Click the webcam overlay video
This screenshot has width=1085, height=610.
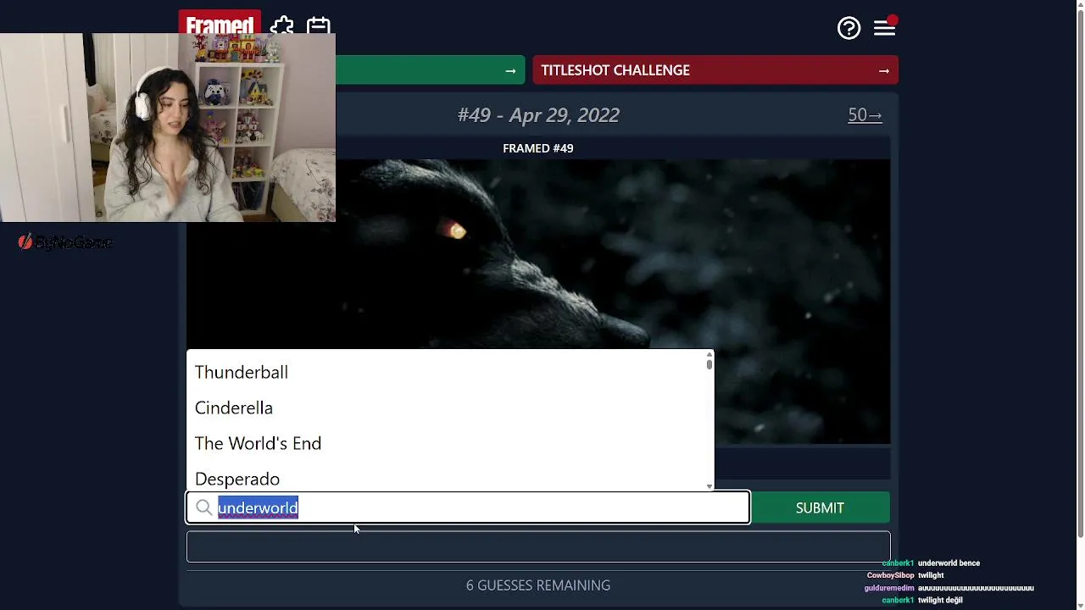pyautogui.click(x=168, y=127)
